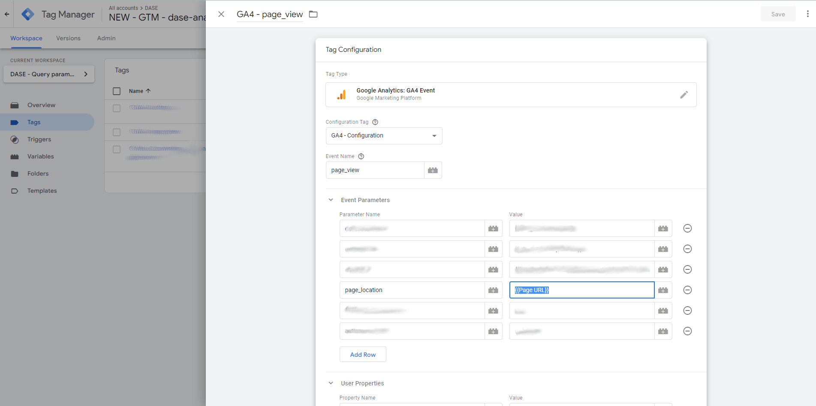Remove the page_location parameter row
Viewport: 816px width, 406px height.
687,290
